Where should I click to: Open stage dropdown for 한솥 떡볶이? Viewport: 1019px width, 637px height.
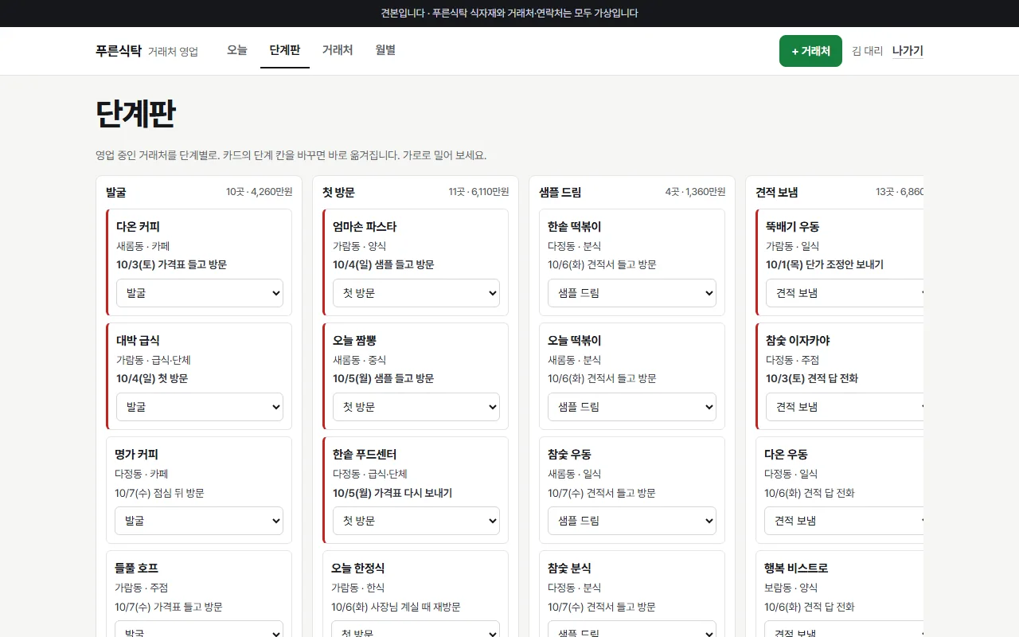(x=632, y=293)
